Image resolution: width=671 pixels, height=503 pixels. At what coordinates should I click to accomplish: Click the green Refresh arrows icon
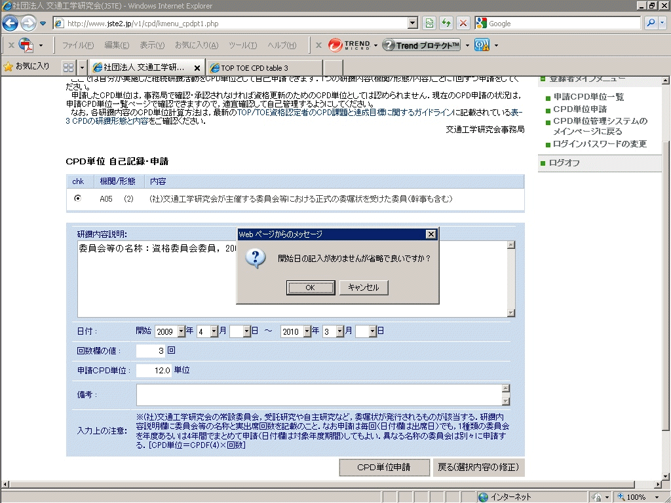coord(446,23)
